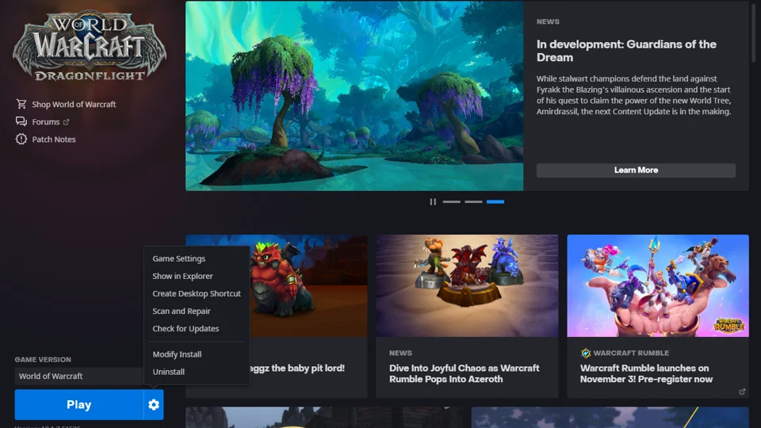The image size is (761, 428).
Task: Click the Warcraft Rumble miniatures card image
Action: (467, 286)
